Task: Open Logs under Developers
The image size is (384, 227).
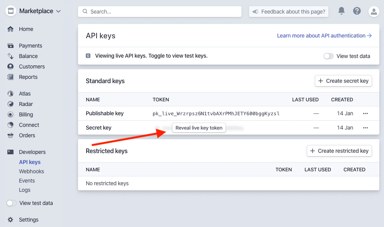Action: (25, 190)
